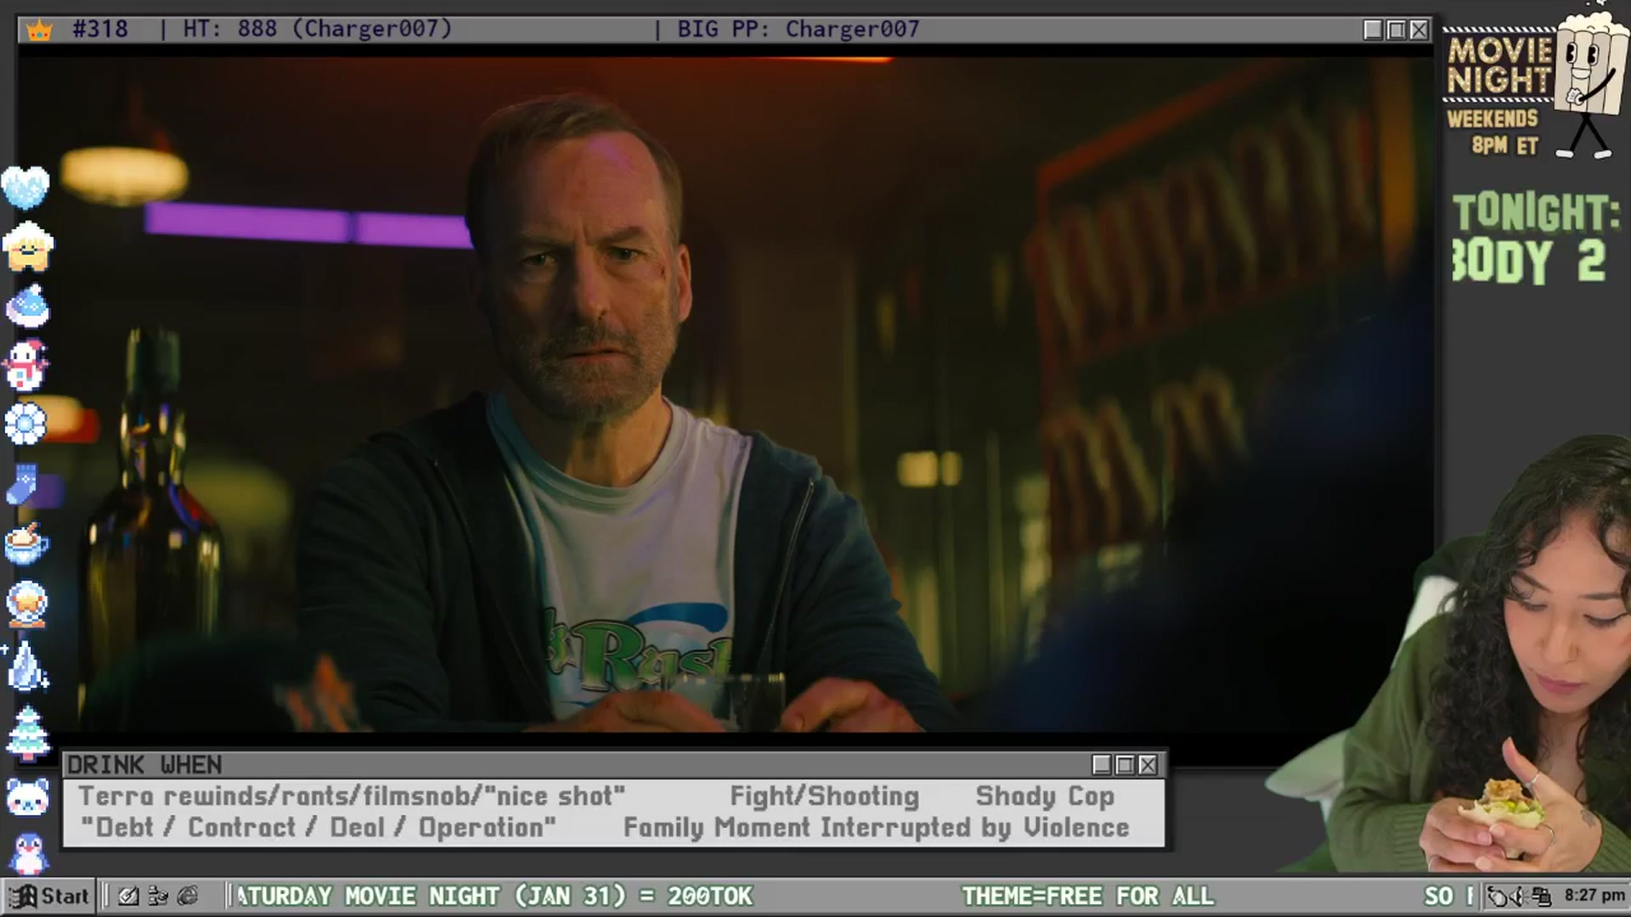Click the "THEME=FREE FOR ALL" ticker text
Screen dimensions: 1631x917
[x=1088, y=896]
